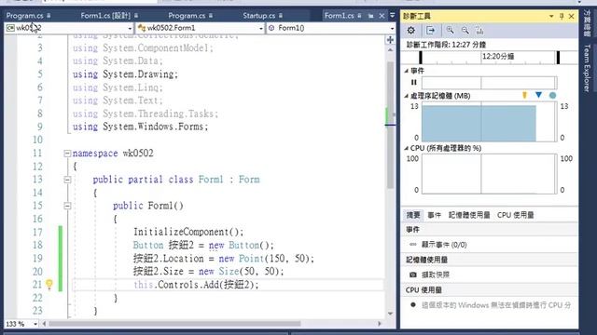Switch to Form1.cs [設計] designer tab

click(105, 16)
